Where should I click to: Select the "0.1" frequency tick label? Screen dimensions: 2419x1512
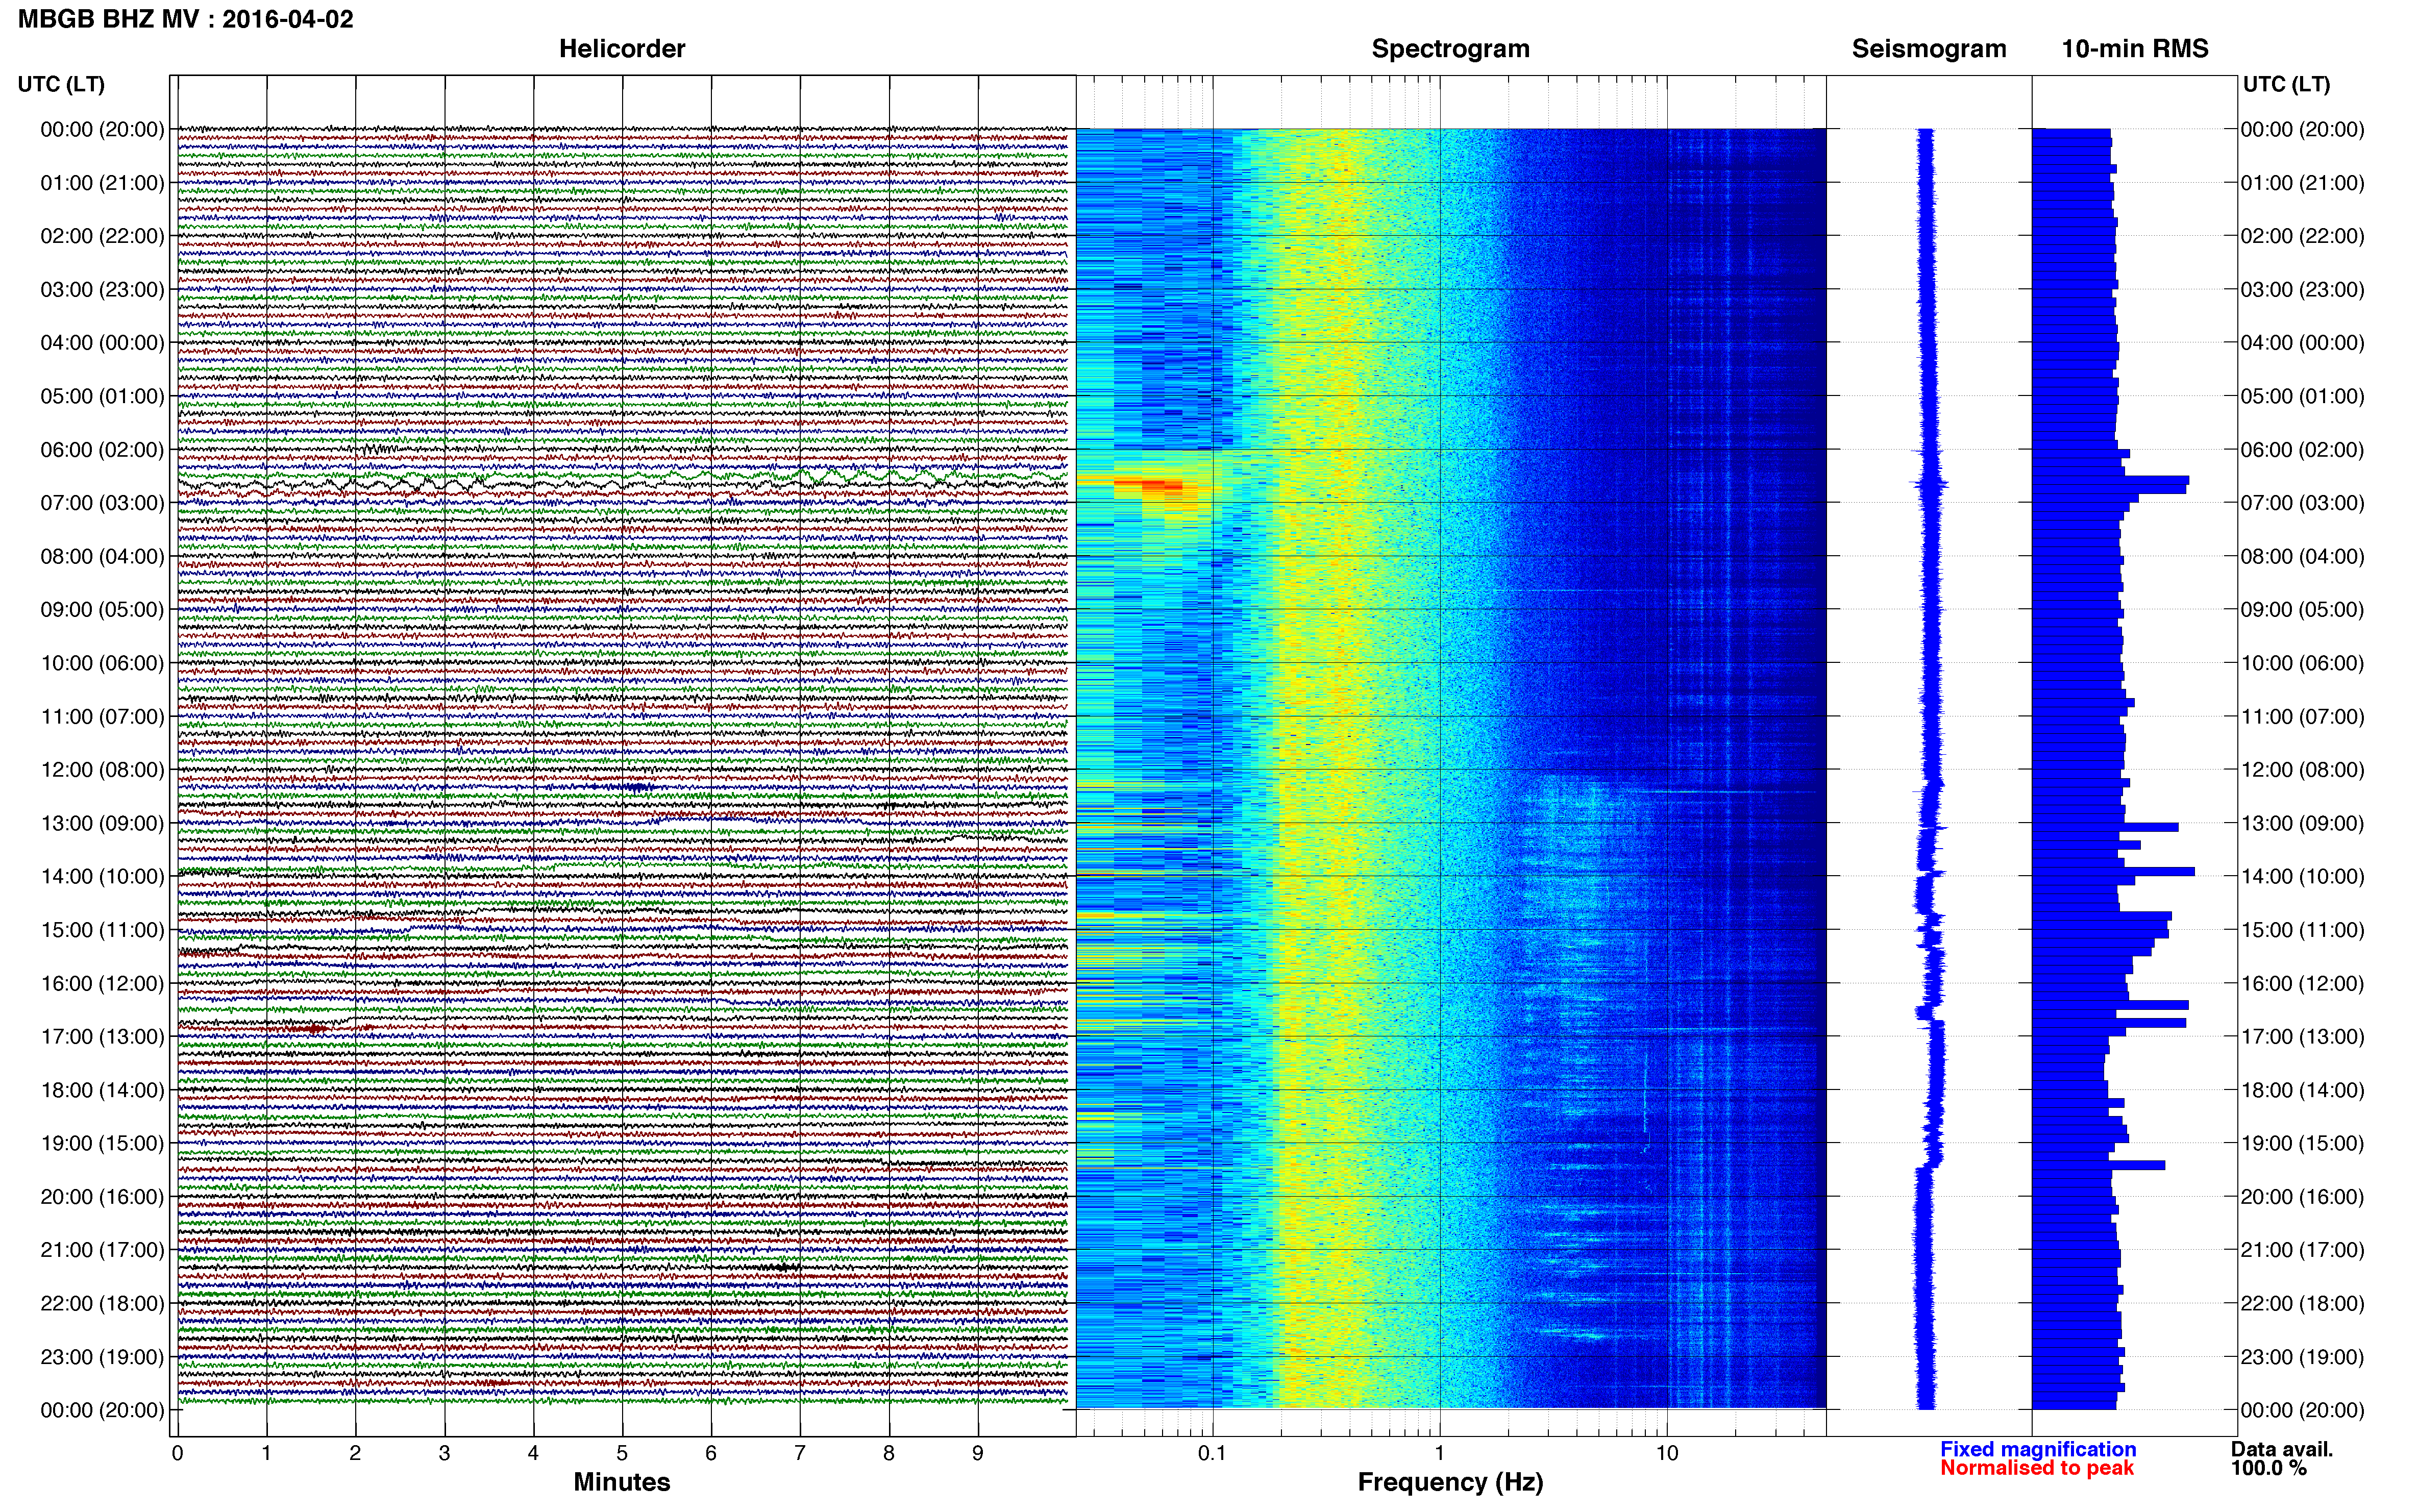click(x=1212, y=1453)
